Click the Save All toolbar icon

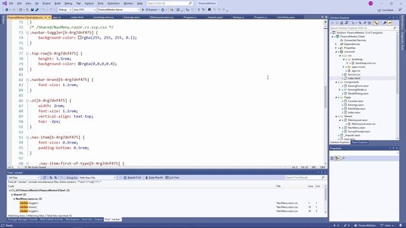[37, 10]
